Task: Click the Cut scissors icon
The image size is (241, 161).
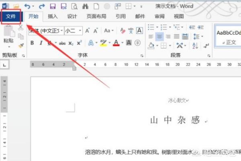Action: [x=20, y=27]
